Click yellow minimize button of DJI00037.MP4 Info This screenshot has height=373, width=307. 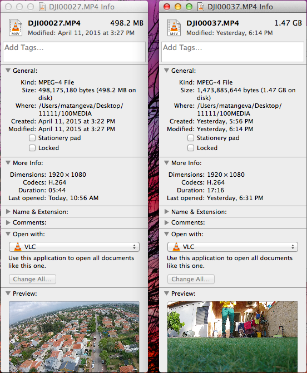(178, 7)
